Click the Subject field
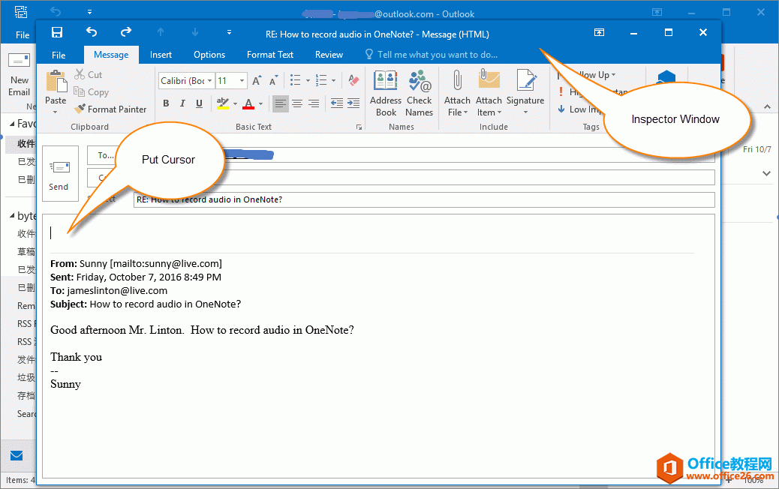 coord(424,199)
